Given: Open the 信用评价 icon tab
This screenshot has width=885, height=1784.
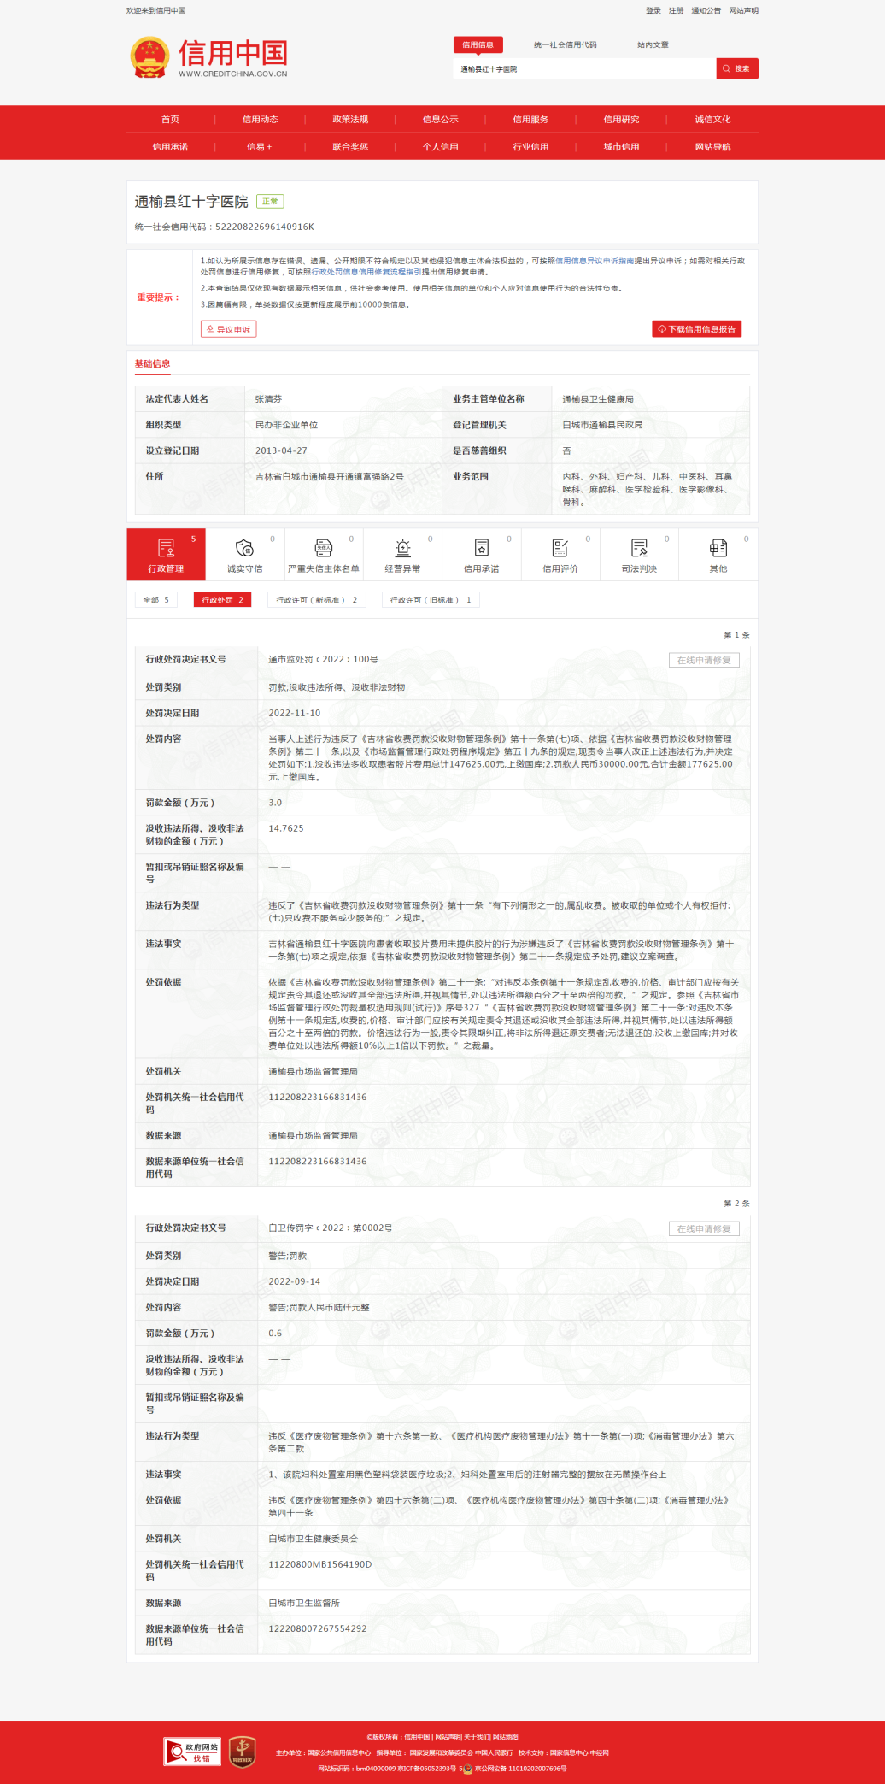Looking at the screenshot, I should click(x=560, y=555).
